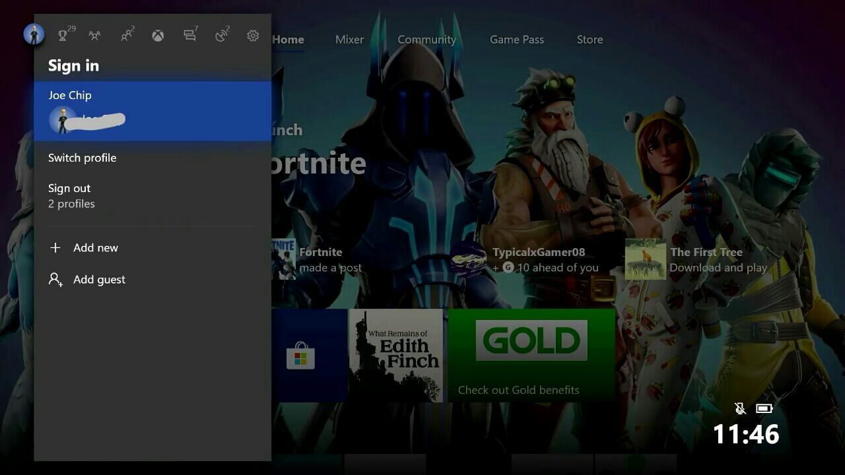Open the Microsoft Store tile
Viewport: 845px width, 475px height.
[310, 355]
